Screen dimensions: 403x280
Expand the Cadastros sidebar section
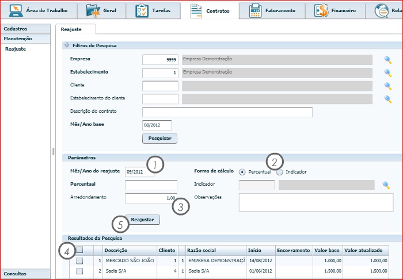(25, 29)
